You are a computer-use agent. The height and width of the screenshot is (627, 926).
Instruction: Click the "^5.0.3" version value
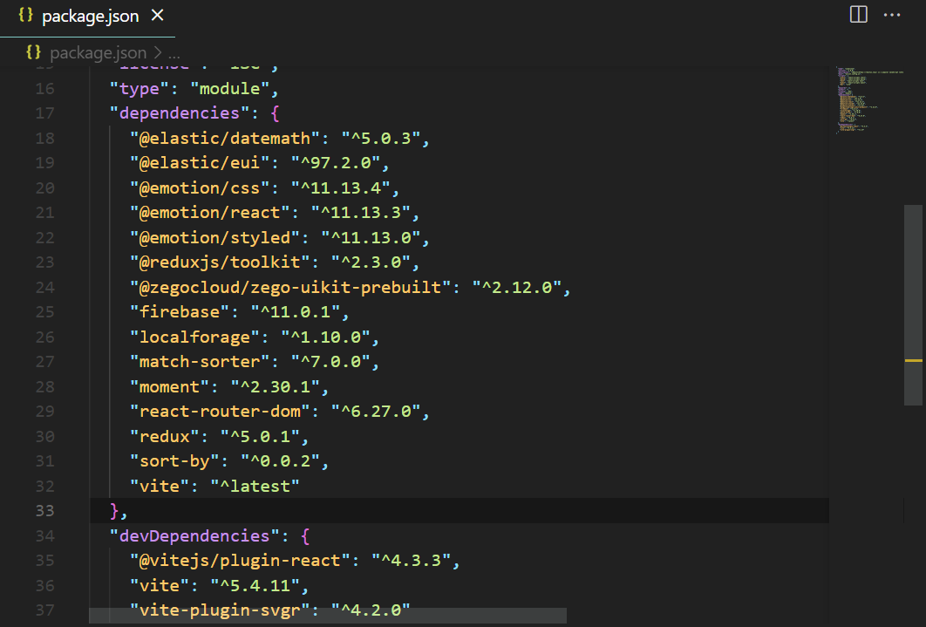[x=380, y=138]
